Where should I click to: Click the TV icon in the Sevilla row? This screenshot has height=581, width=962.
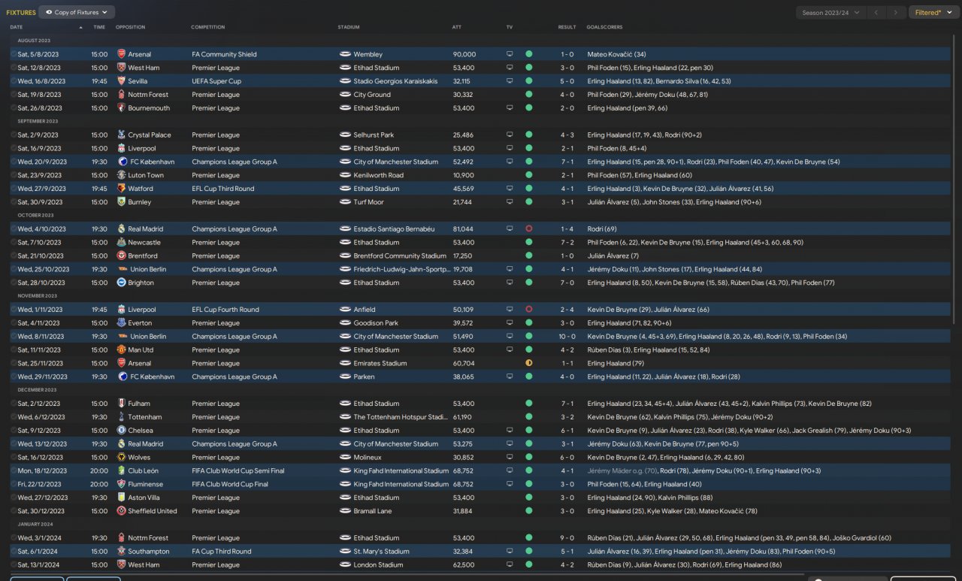[510, 81]
